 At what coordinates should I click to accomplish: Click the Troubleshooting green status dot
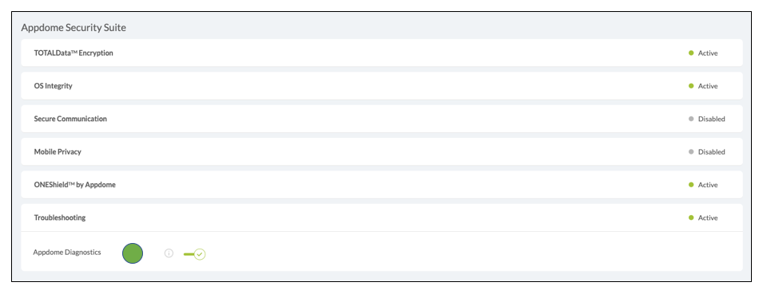coord(691,218)
